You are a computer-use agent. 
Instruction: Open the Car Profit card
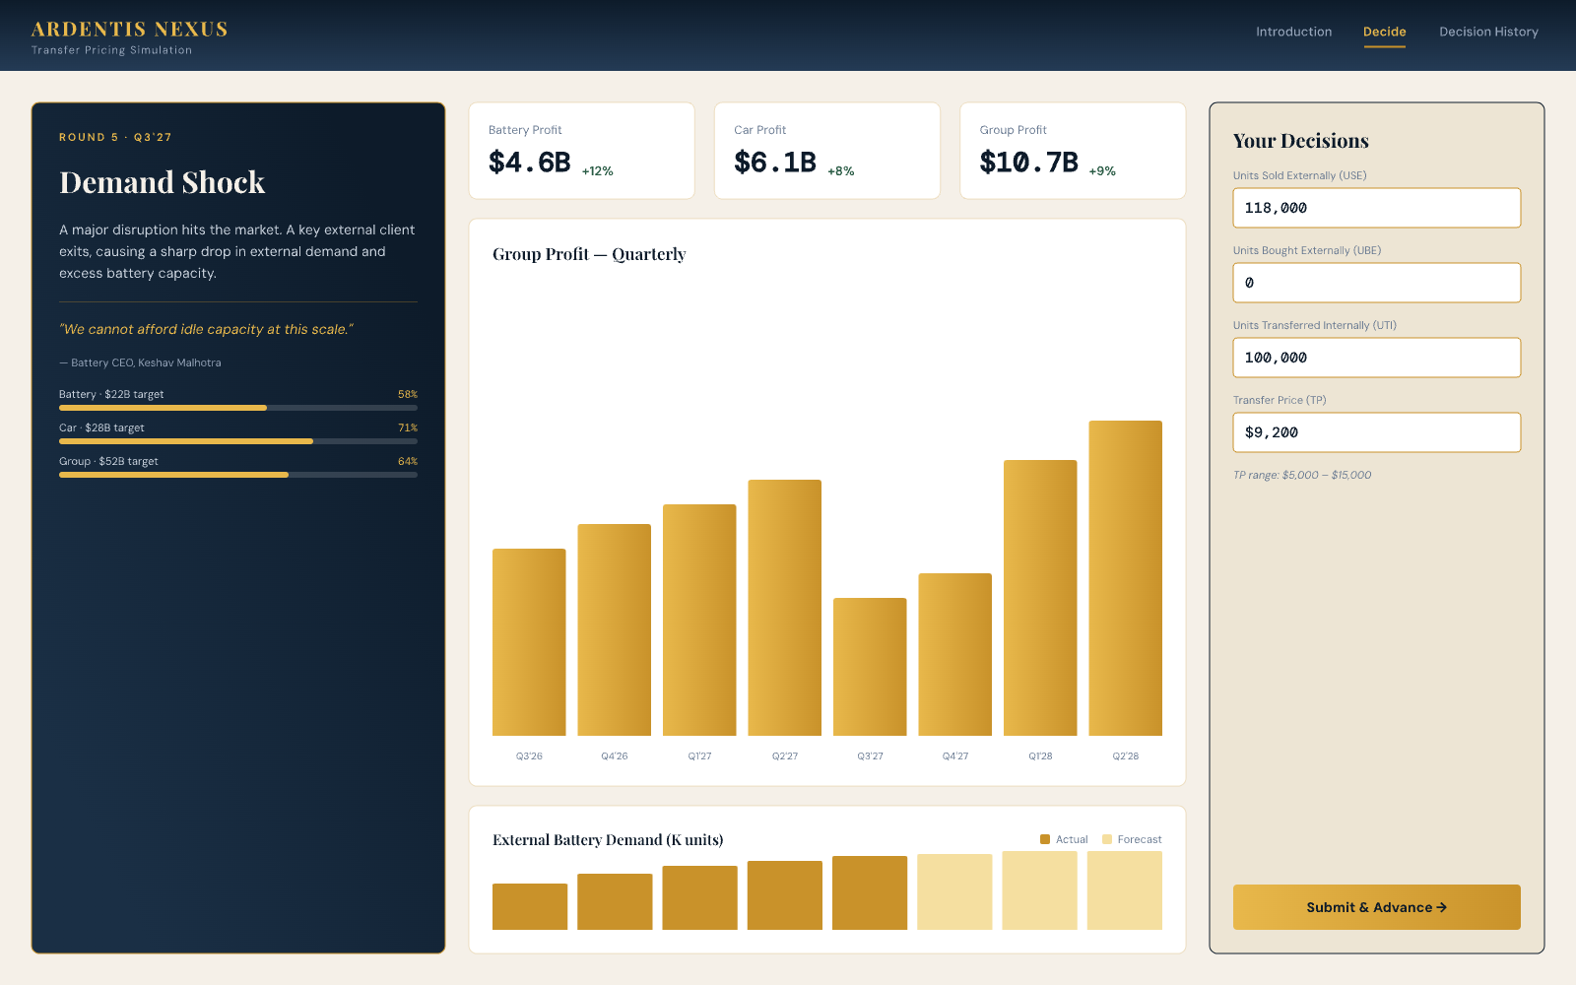(x=826, y=151)
